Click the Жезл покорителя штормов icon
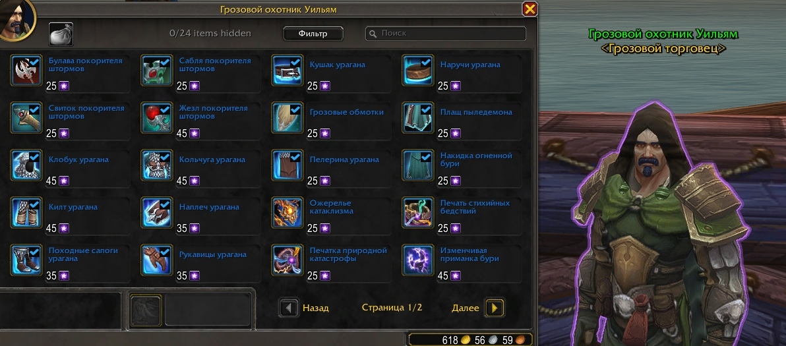This screenshot has width=786, height=346. point(157,118)
